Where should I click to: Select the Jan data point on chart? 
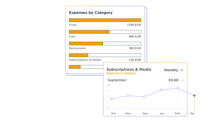pos(162,90)
